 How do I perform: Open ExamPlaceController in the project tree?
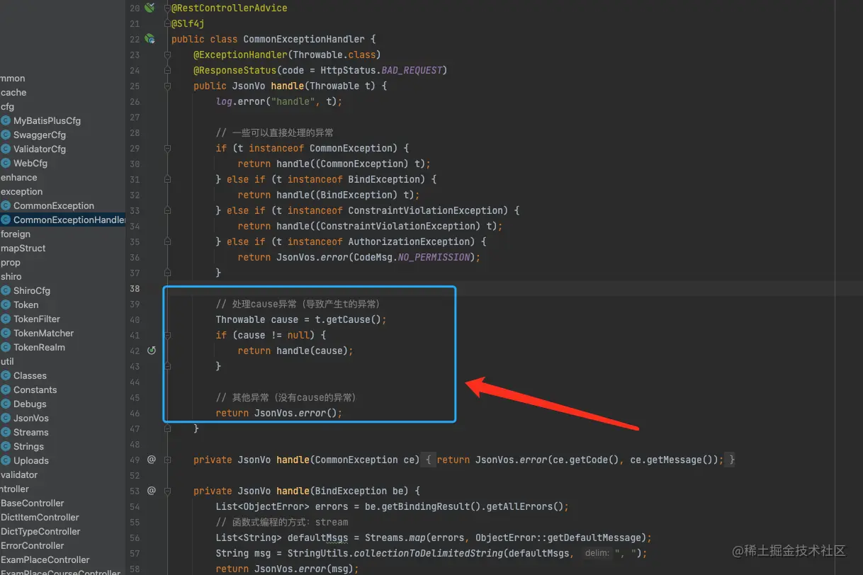click(45, 559)
